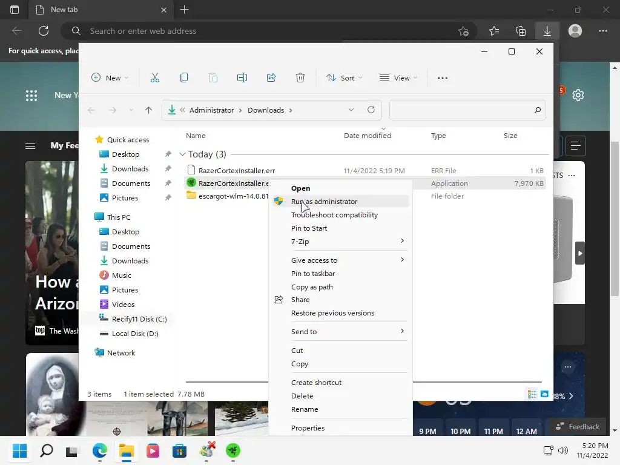620x465 pixels.
Task: Open a new Edge tab with plus button
Action: [184, 10]
